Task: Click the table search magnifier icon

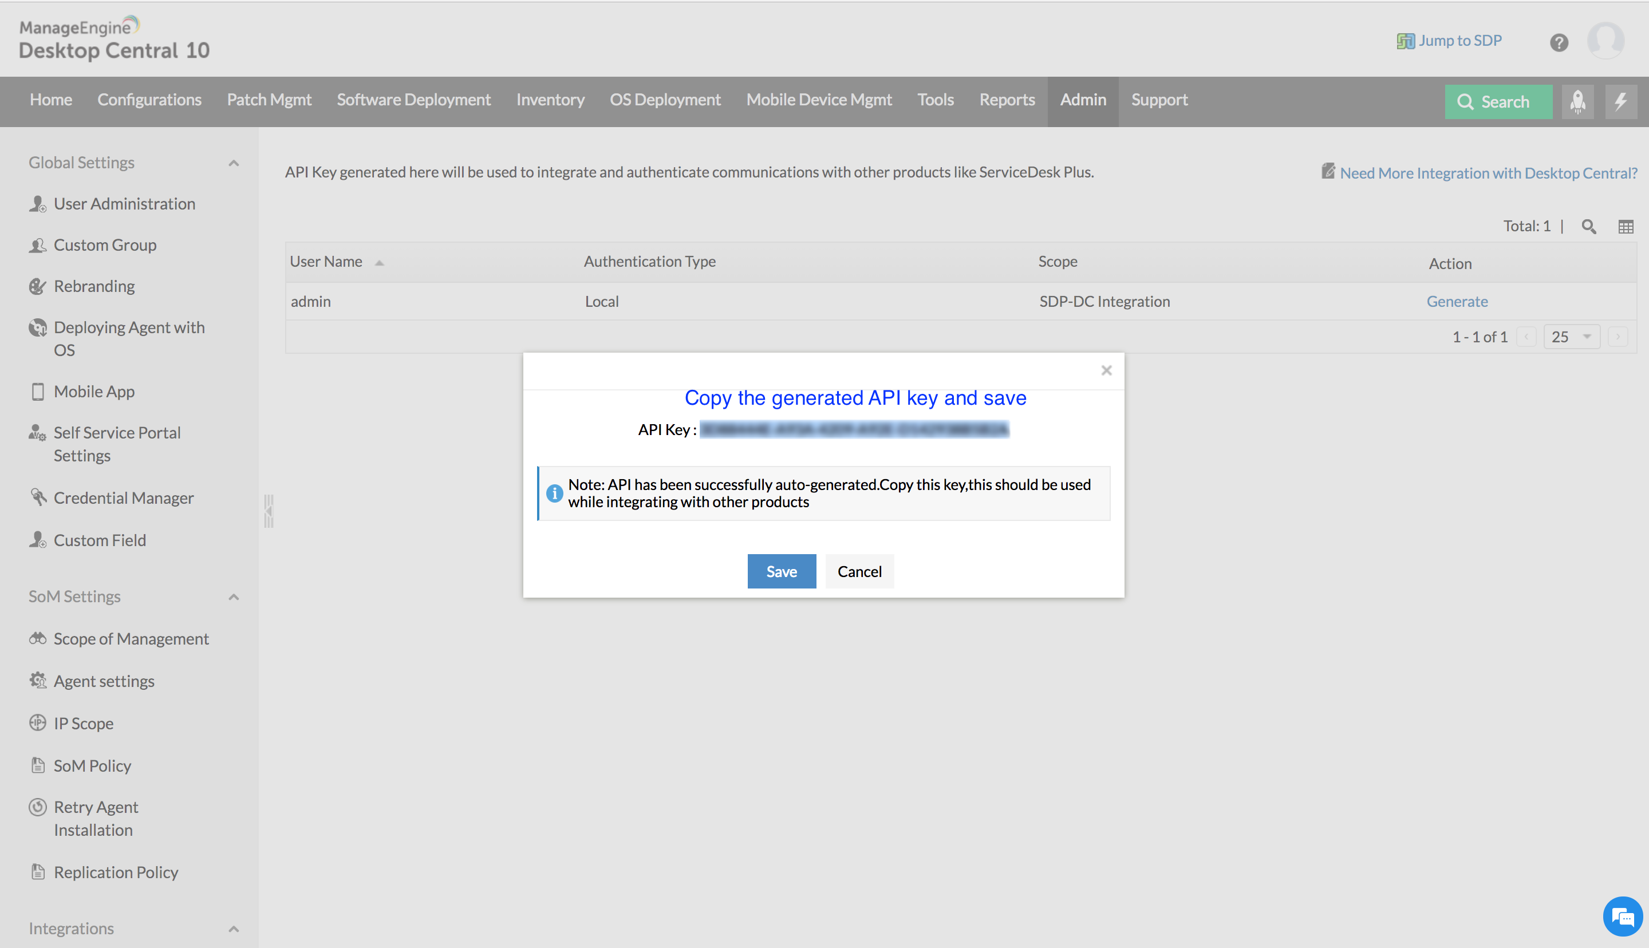Action: pos(1588,227)
